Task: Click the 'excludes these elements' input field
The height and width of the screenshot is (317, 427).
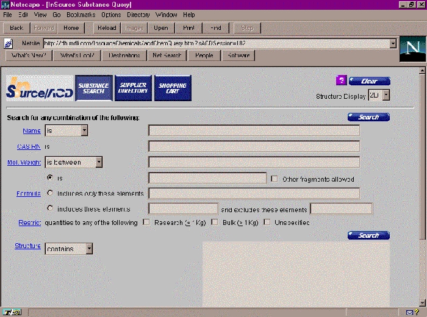Action: (341, 208)
